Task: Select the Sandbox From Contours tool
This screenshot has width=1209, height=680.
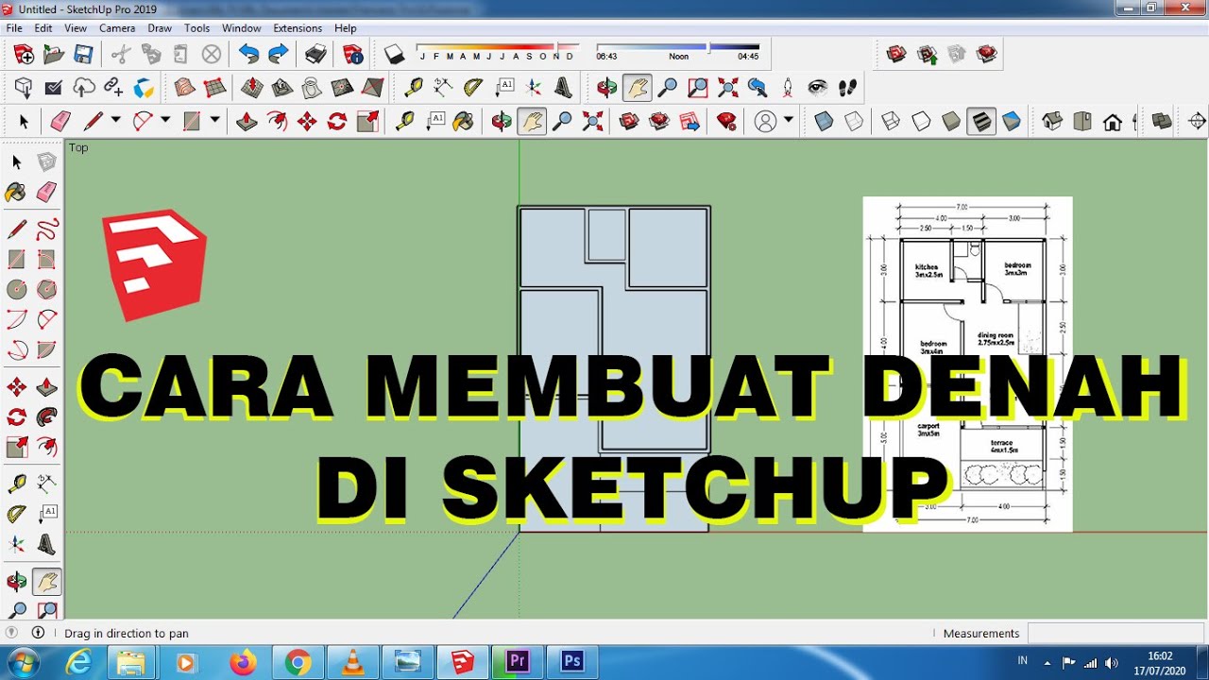Action: 185,88
